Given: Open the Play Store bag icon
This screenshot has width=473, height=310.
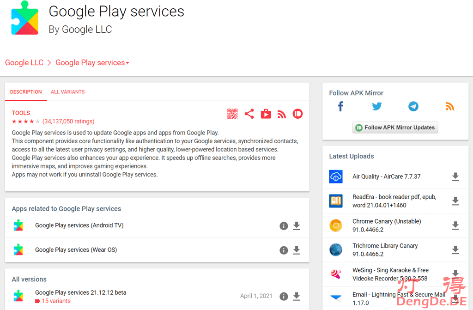Looking at the screenshot, I should (266, 114).
